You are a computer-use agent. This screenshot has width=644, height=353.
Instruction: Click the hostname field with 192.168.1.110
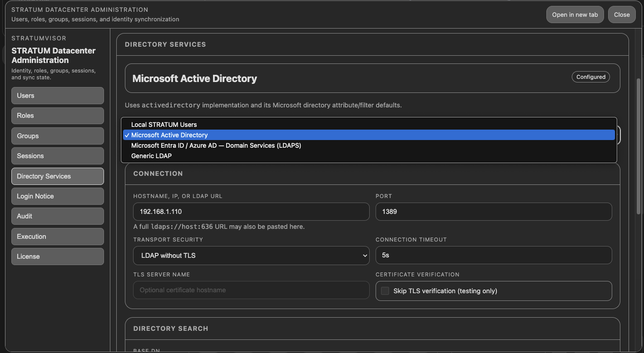[x=251, y=212]
